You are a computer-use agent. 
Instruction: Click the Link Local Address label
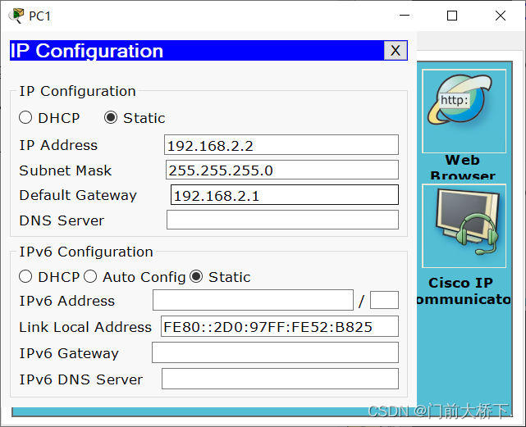85,327
